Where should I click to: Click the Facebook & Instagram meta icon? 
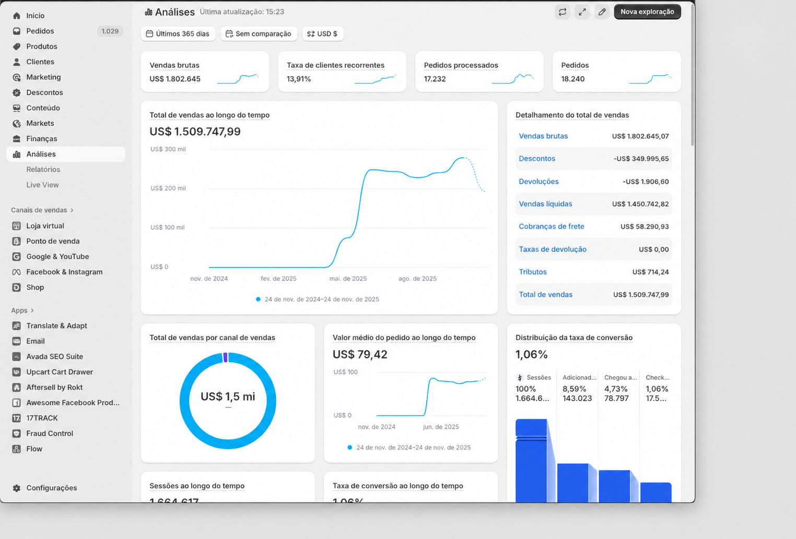click(x=17, y=272)
